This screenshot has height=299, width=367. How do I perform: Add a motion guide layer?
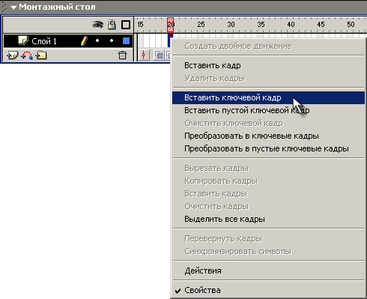pyautogui.click(x=27, y=55)
